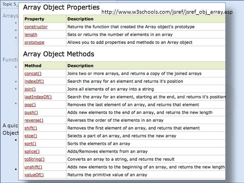Open the join() method link

30,89
